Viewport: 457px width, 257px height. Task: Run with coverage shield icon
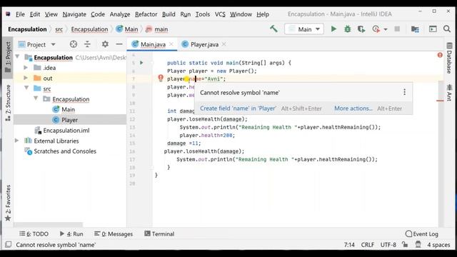[x=361, y=29]
